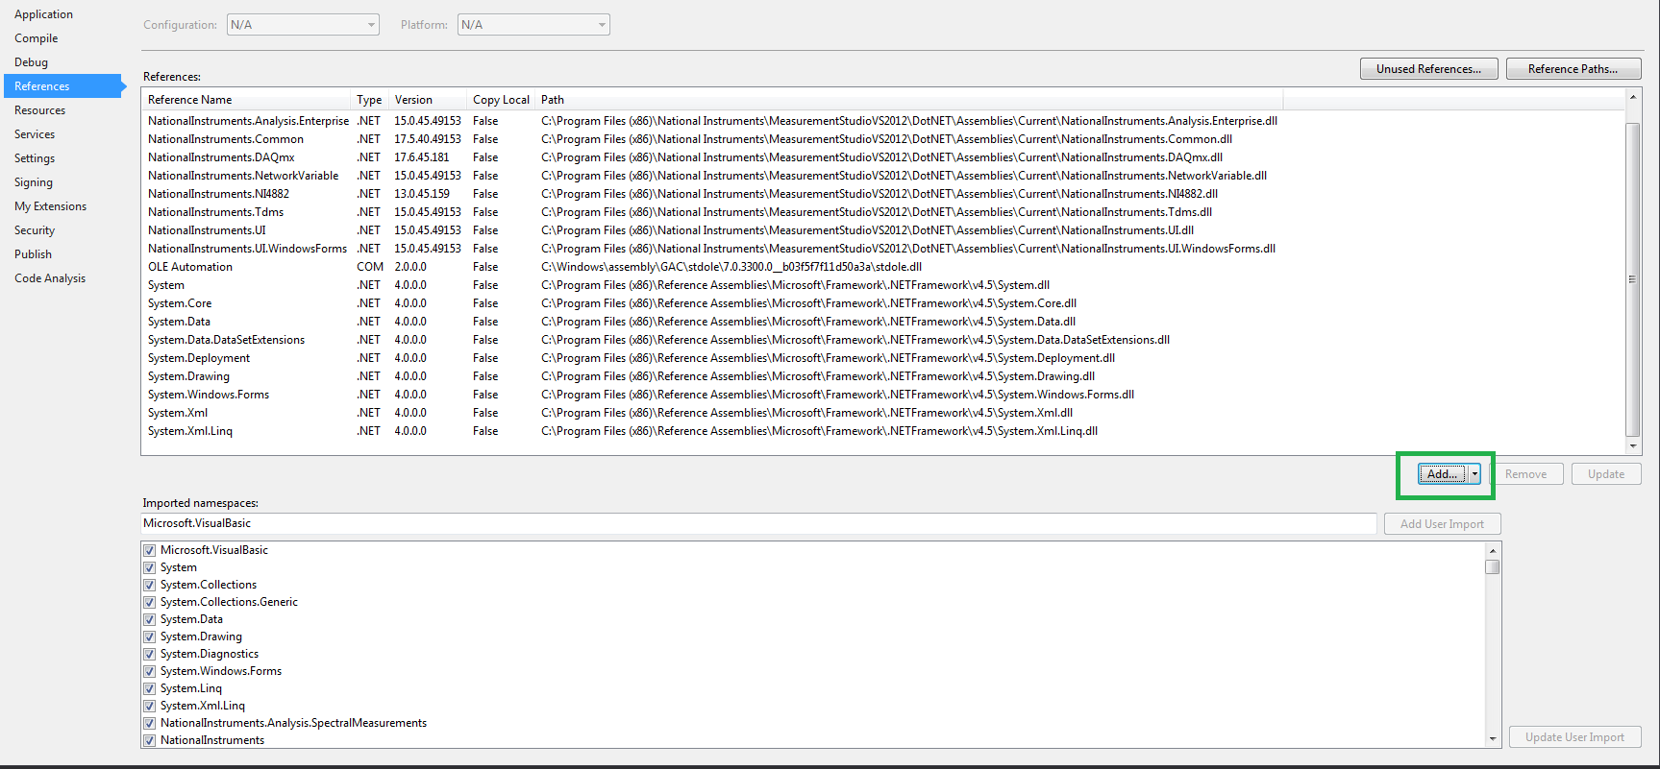Open the Platform dropdown
Screen dimensions: 1660x769
[x=533, y=25]
